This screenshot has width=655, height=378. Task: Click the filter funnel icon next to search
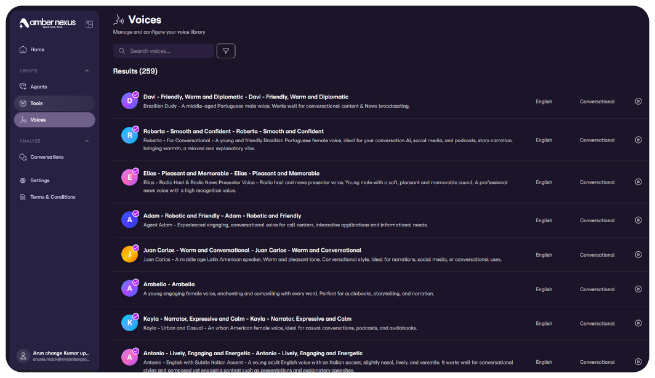[x=226, y=51]
